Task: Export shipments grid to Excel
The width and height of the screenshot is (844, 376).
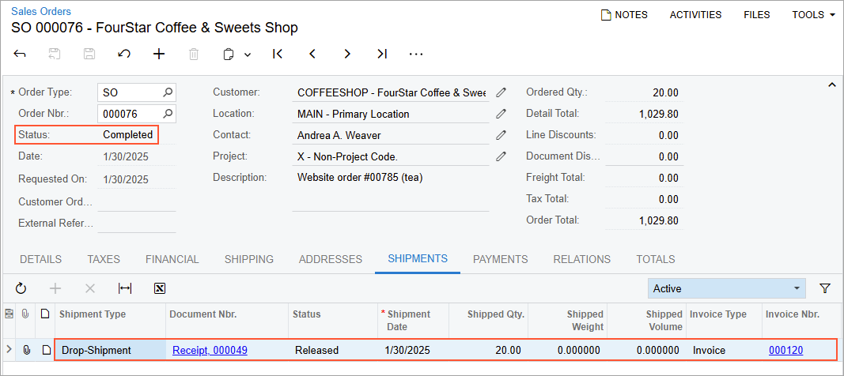Action: pos(159,288)
